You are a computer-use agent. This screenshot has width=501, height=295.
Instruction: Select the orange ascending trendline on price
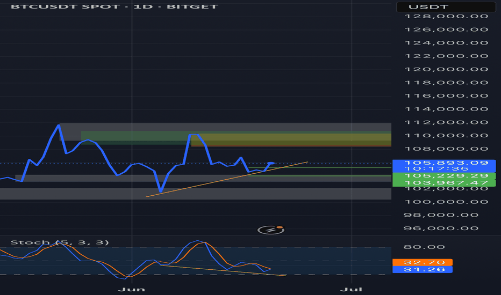[x=226, y=180]
